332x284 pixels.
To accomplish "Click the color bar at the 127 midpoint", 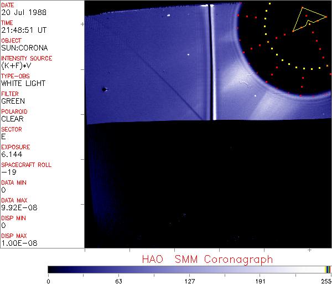I will pyautogui.click(x=189, y=269).
